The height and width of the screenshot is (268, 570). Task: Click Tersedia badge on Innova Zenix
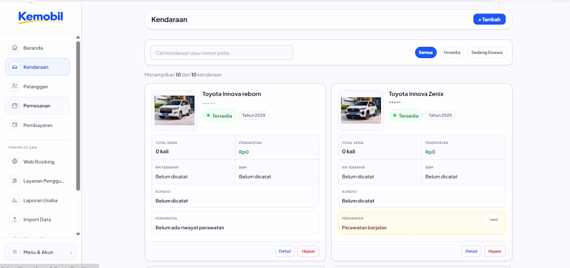pyautogui.click(x=406, y=115)
